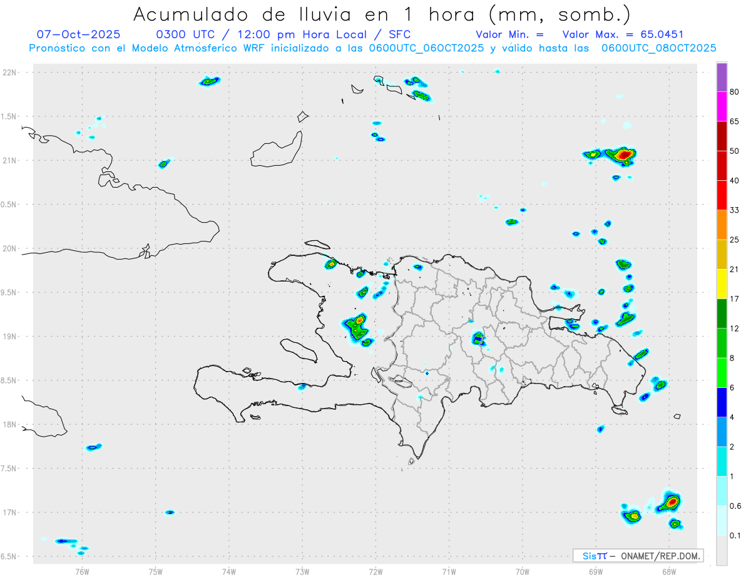
Task: Select the '75W' longitude label
Action: click(155, 571)
